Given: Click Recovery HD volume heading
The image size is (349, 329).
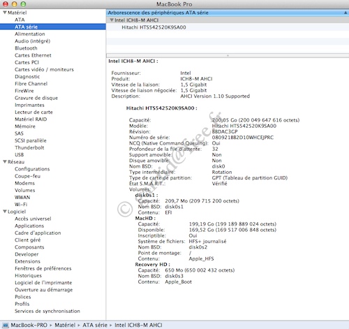Looking at the screenshot, I should point(152,265).
